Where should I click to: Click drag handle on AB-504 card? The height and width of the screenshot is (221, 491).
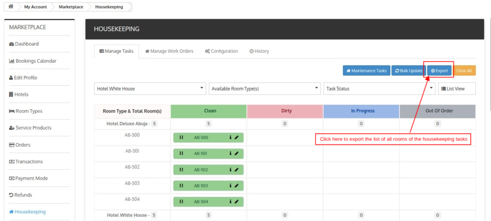(181, 202)
